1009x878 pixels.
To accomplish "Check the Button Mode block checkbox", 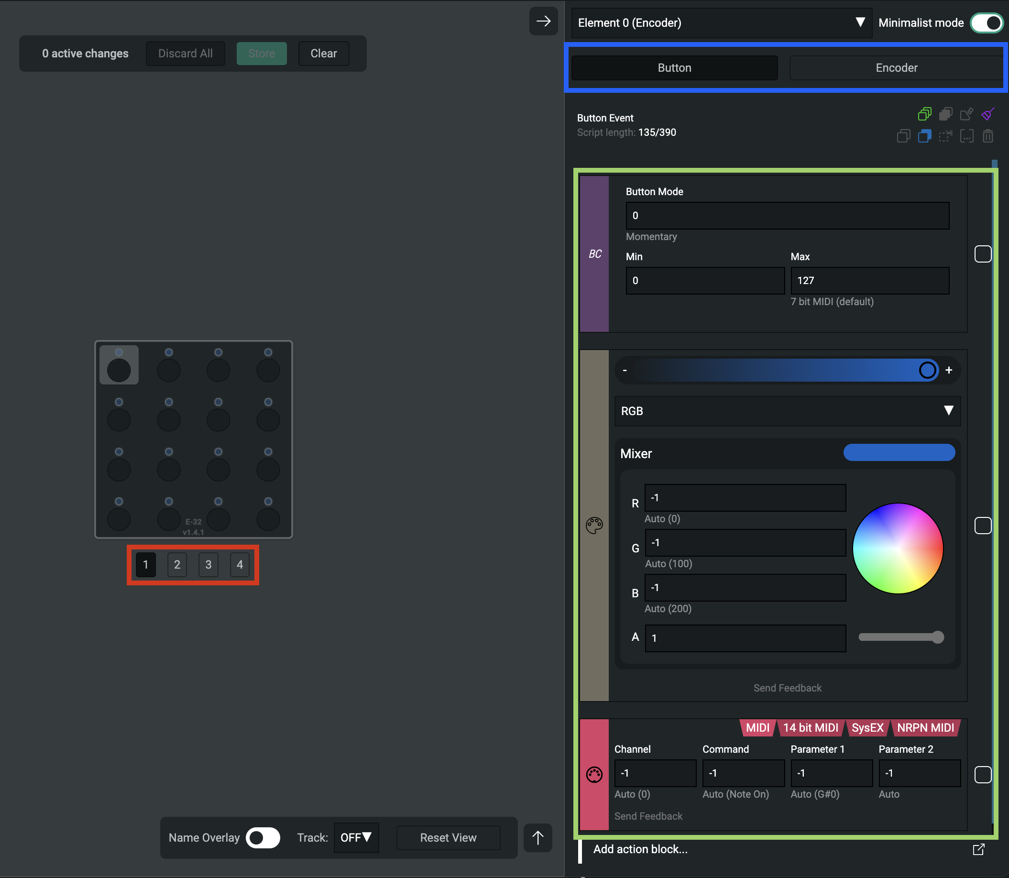I will [x=983, y=254].
